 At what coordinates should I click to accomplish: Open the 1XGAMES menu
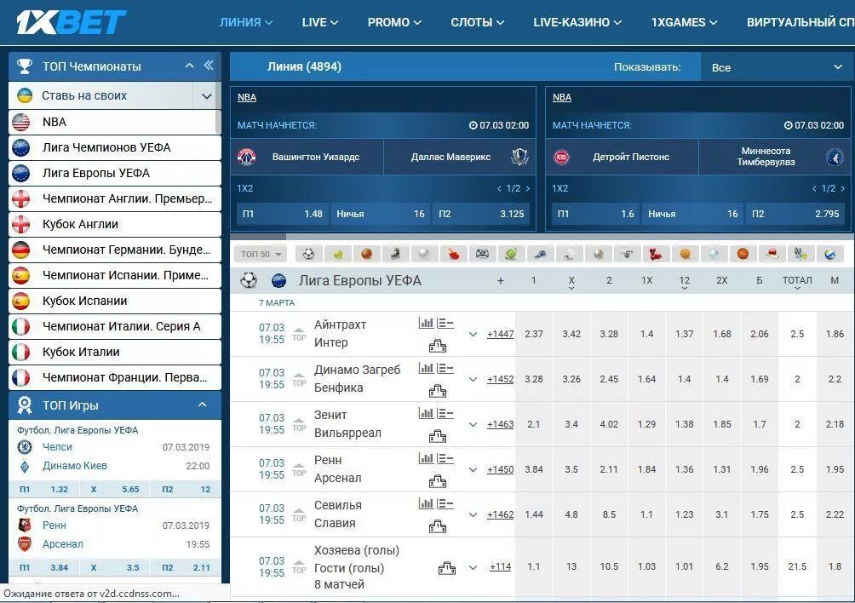(x=685, y=22)
